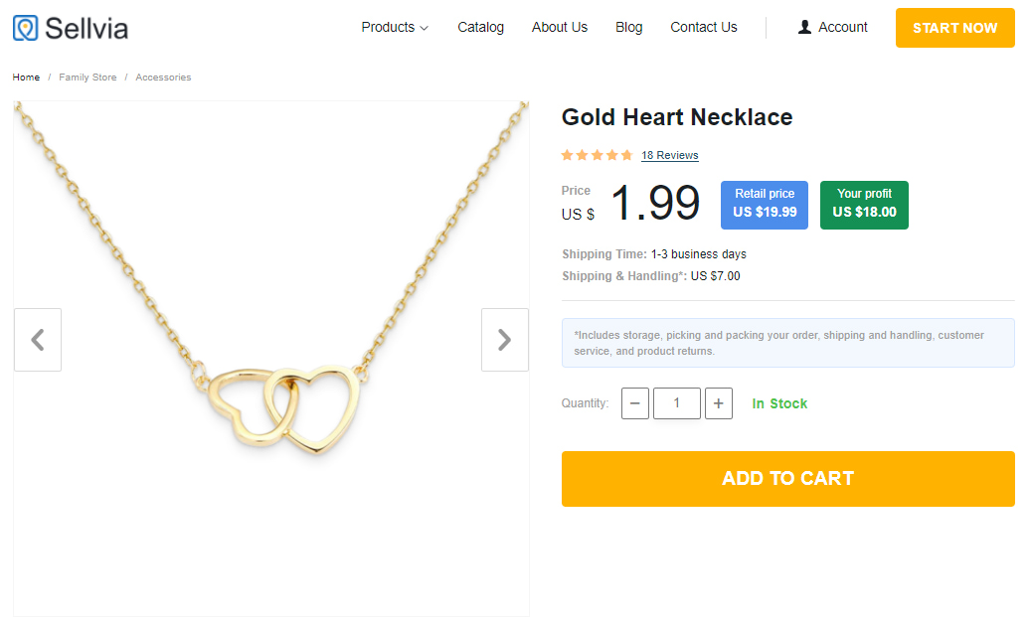This screenshot has width=1031, height=628.
Task: Open the Blog page
Action: (629, 28)
